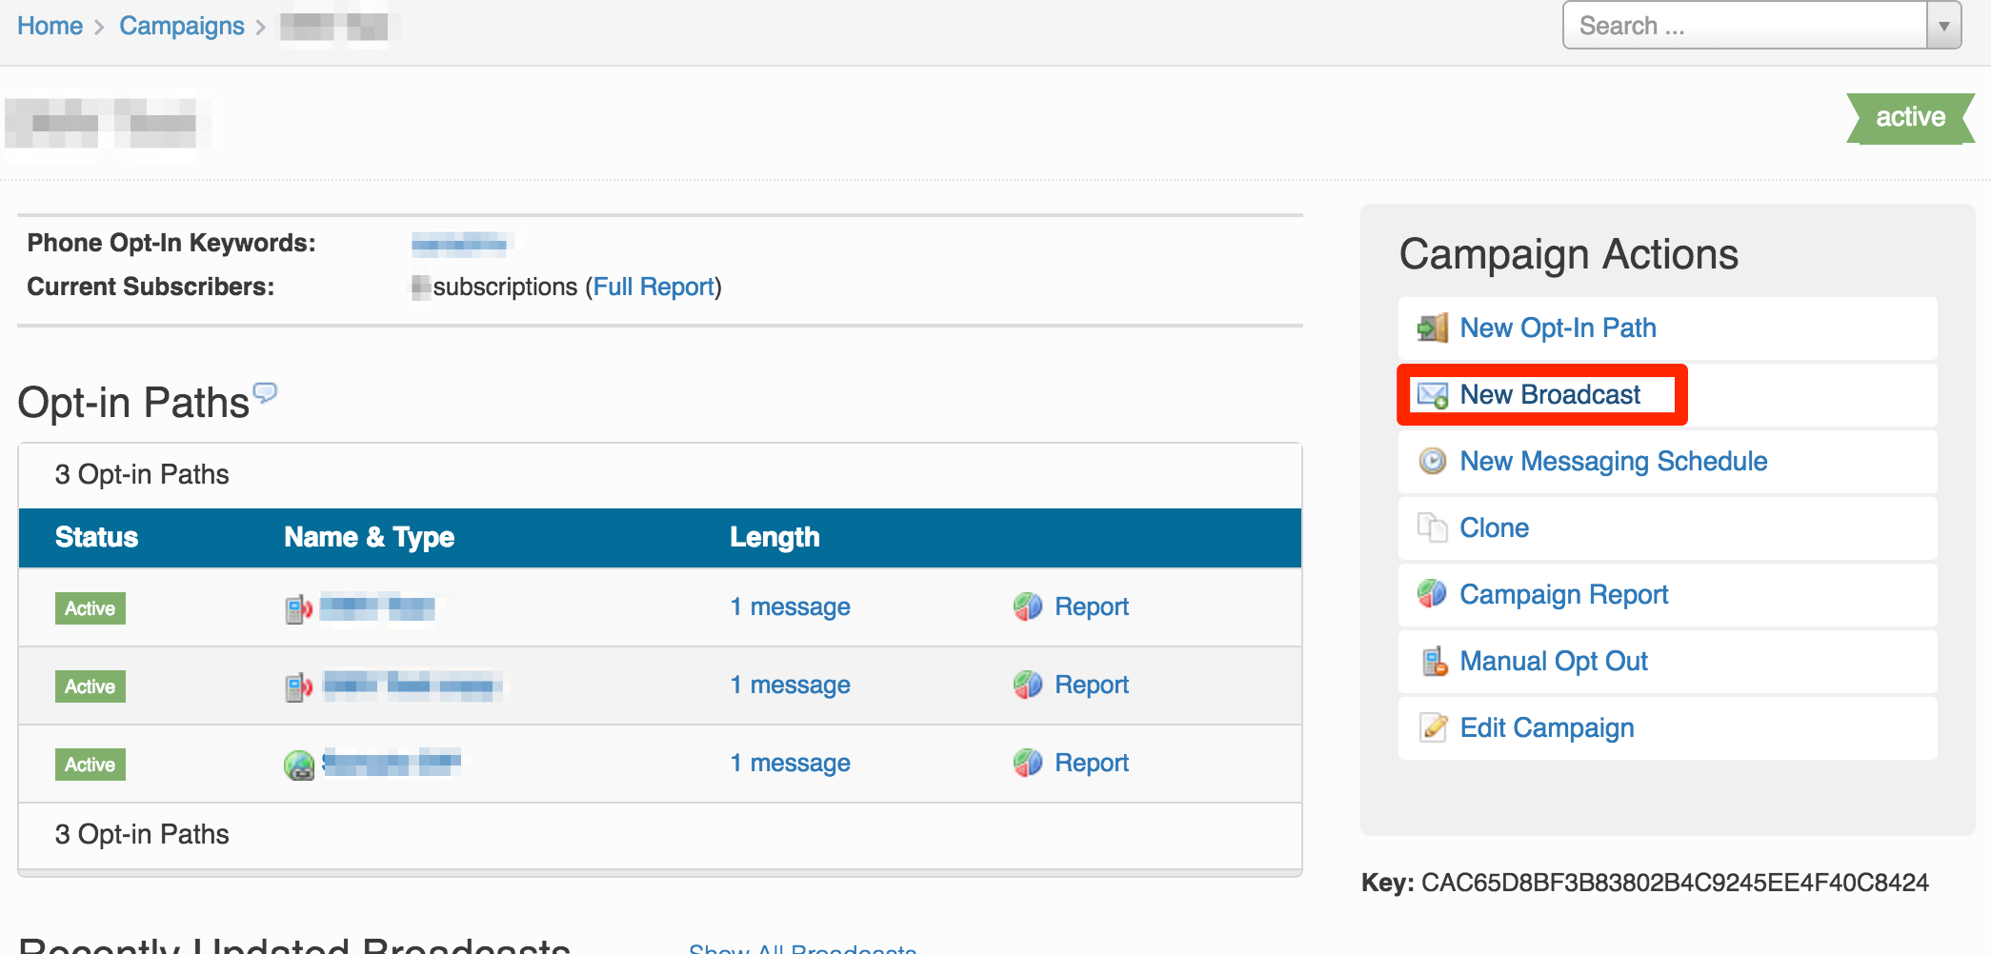Image resolution: width=1991 pixels, height=954 pixels.
Task: Click the Phone Opt-In Keywords label
Action: click(x=171, y=243)
